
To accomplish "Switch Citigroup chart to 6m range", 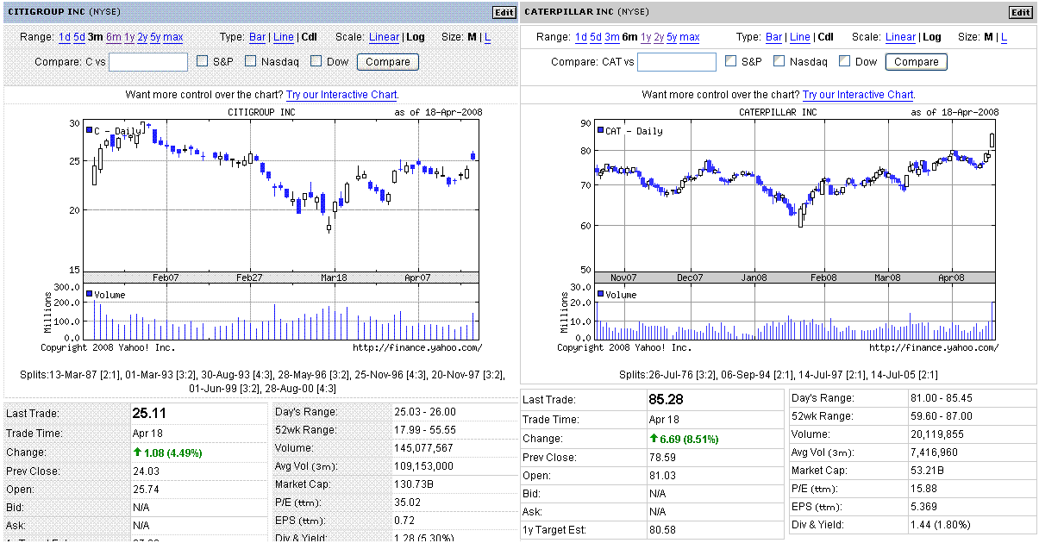I will coord(113,37).
